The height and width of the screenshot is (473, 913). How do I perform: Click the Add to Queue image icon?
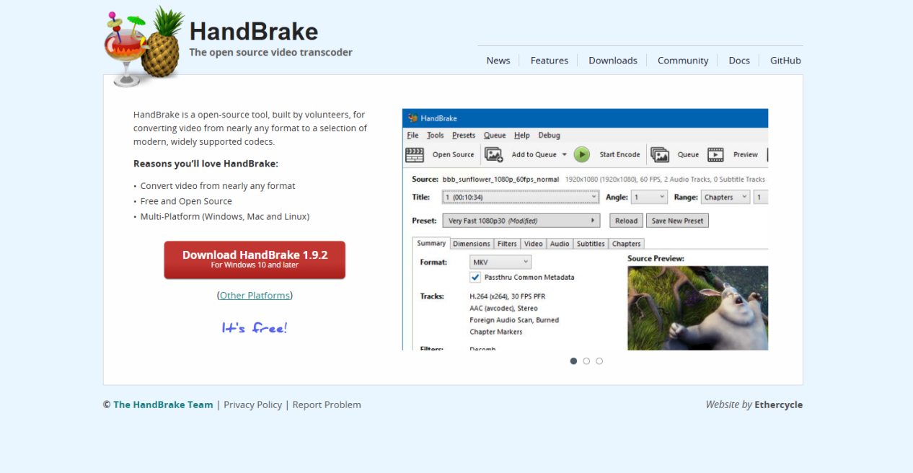point(494,154)
